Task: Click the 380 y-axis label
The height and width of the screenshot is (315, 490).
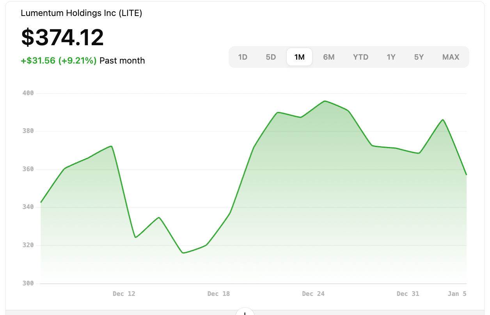Action: pyautogui.click(x=28, y=131)
